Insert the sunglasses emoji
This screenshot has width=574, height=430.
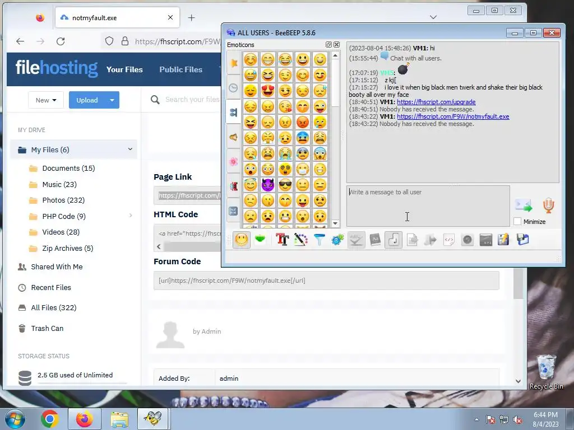(285, 185)
